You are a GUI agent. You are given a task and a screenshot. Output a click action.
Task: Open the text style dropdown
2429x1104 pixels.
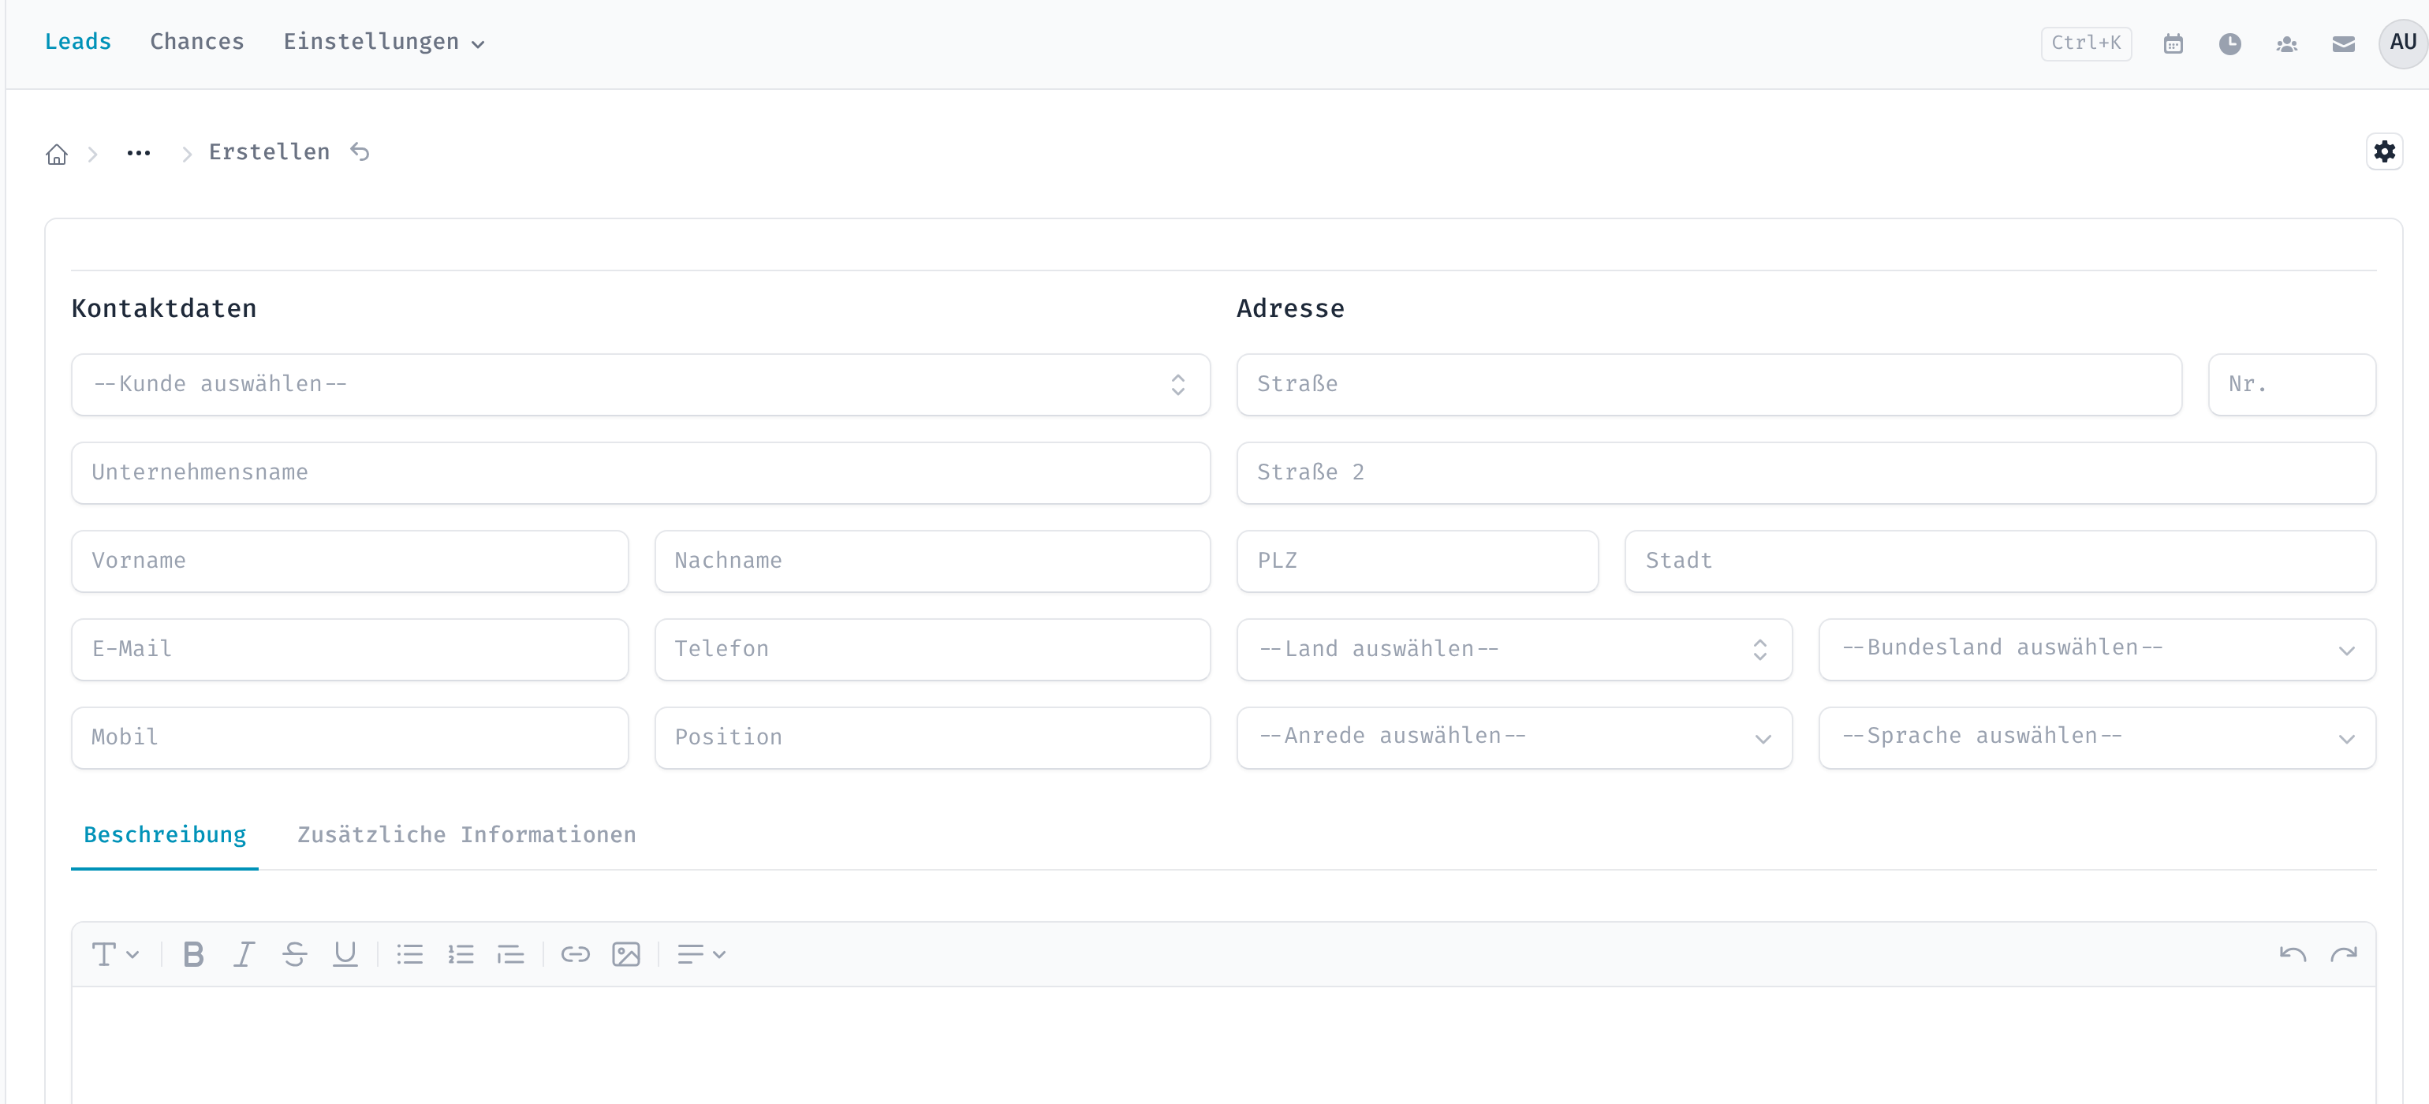[x=115, y=954]
